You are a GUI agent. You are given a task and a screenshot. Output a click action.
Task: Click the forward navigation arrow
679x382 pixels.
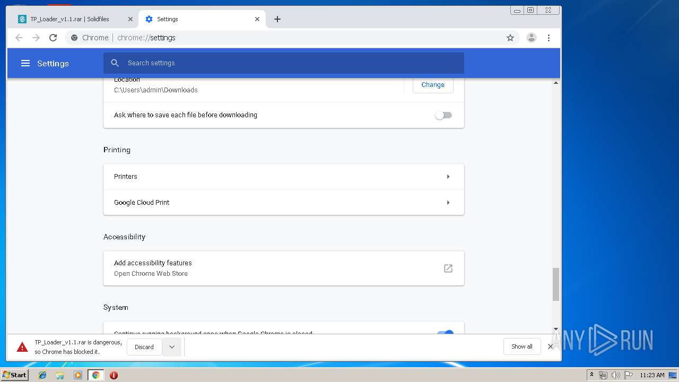coord(36,38)
